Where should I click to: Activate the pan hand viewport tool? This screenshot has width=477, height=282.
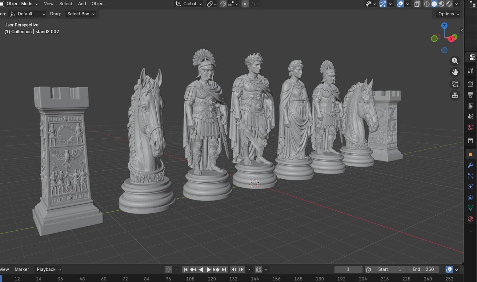455,72
